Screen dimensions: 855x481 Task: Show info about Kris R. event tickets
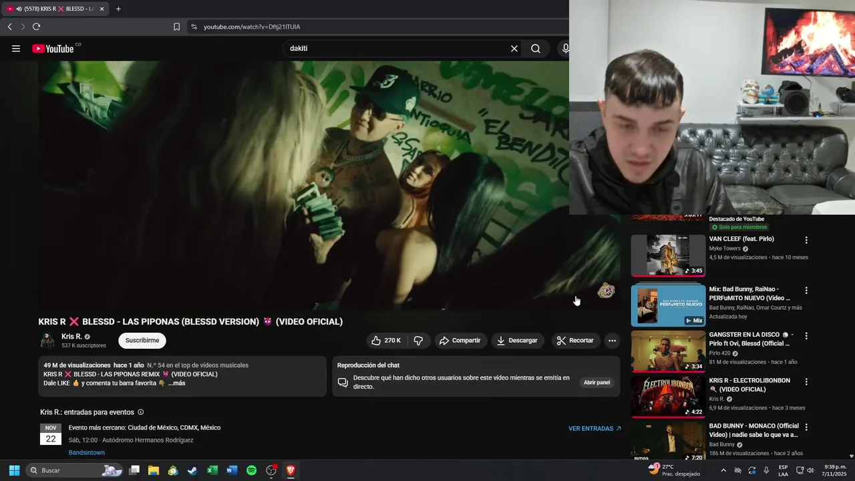(x=140, y=412)
